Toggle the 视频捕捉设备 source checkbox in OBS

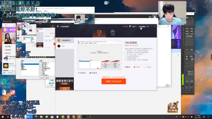coord(41,68)
